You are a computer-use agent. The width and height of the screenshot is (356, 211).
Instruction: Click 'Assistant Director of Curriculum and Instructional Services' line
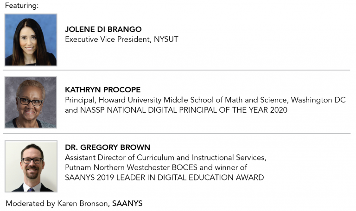(x=165, y=157)
